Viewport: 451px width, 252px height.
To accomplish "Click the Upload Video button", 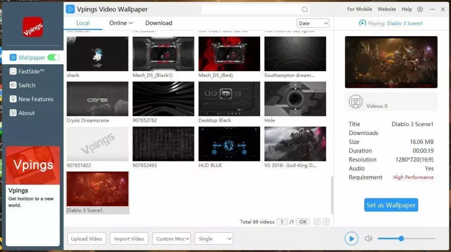I will (87, 238).
